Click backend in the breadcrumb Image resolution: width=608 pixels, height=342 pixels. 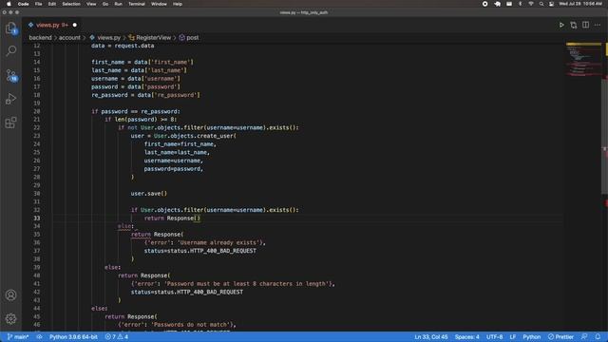(x=40, y=38)
